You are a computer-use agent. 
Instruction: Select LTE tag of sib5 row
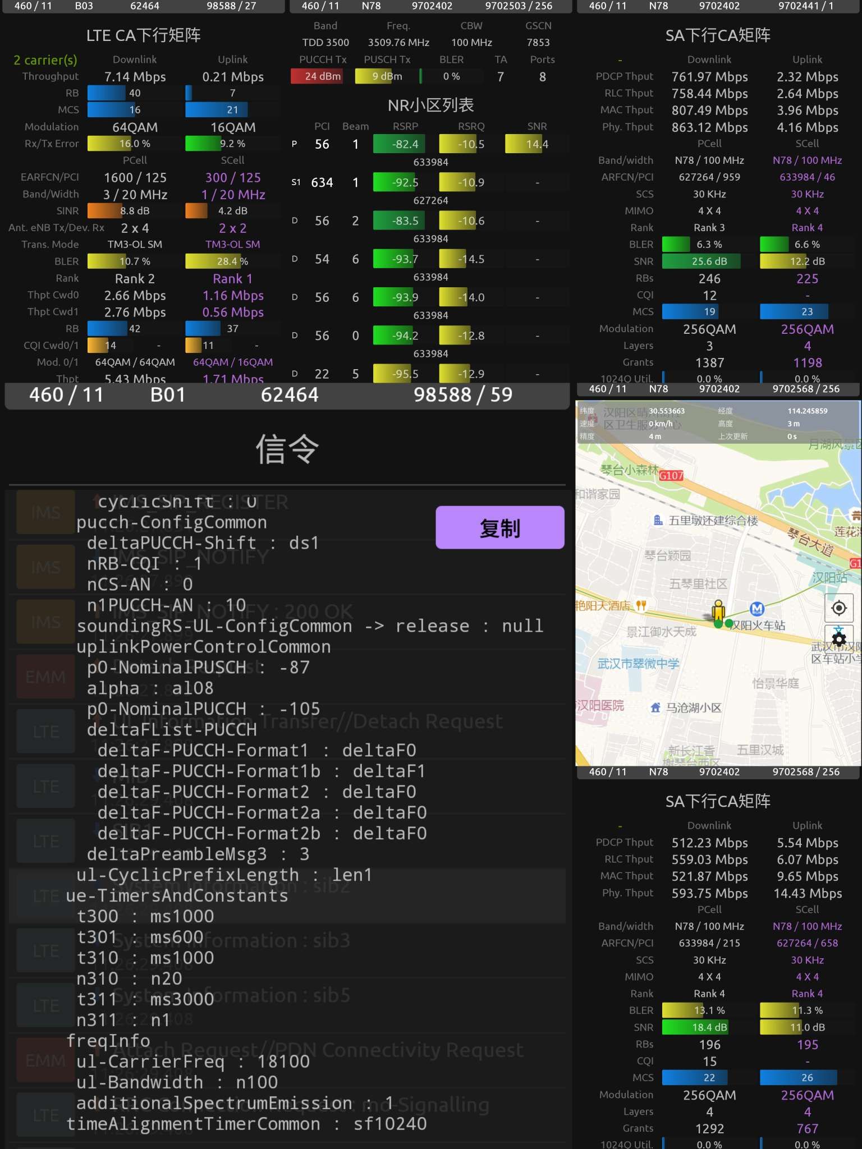46,1005
